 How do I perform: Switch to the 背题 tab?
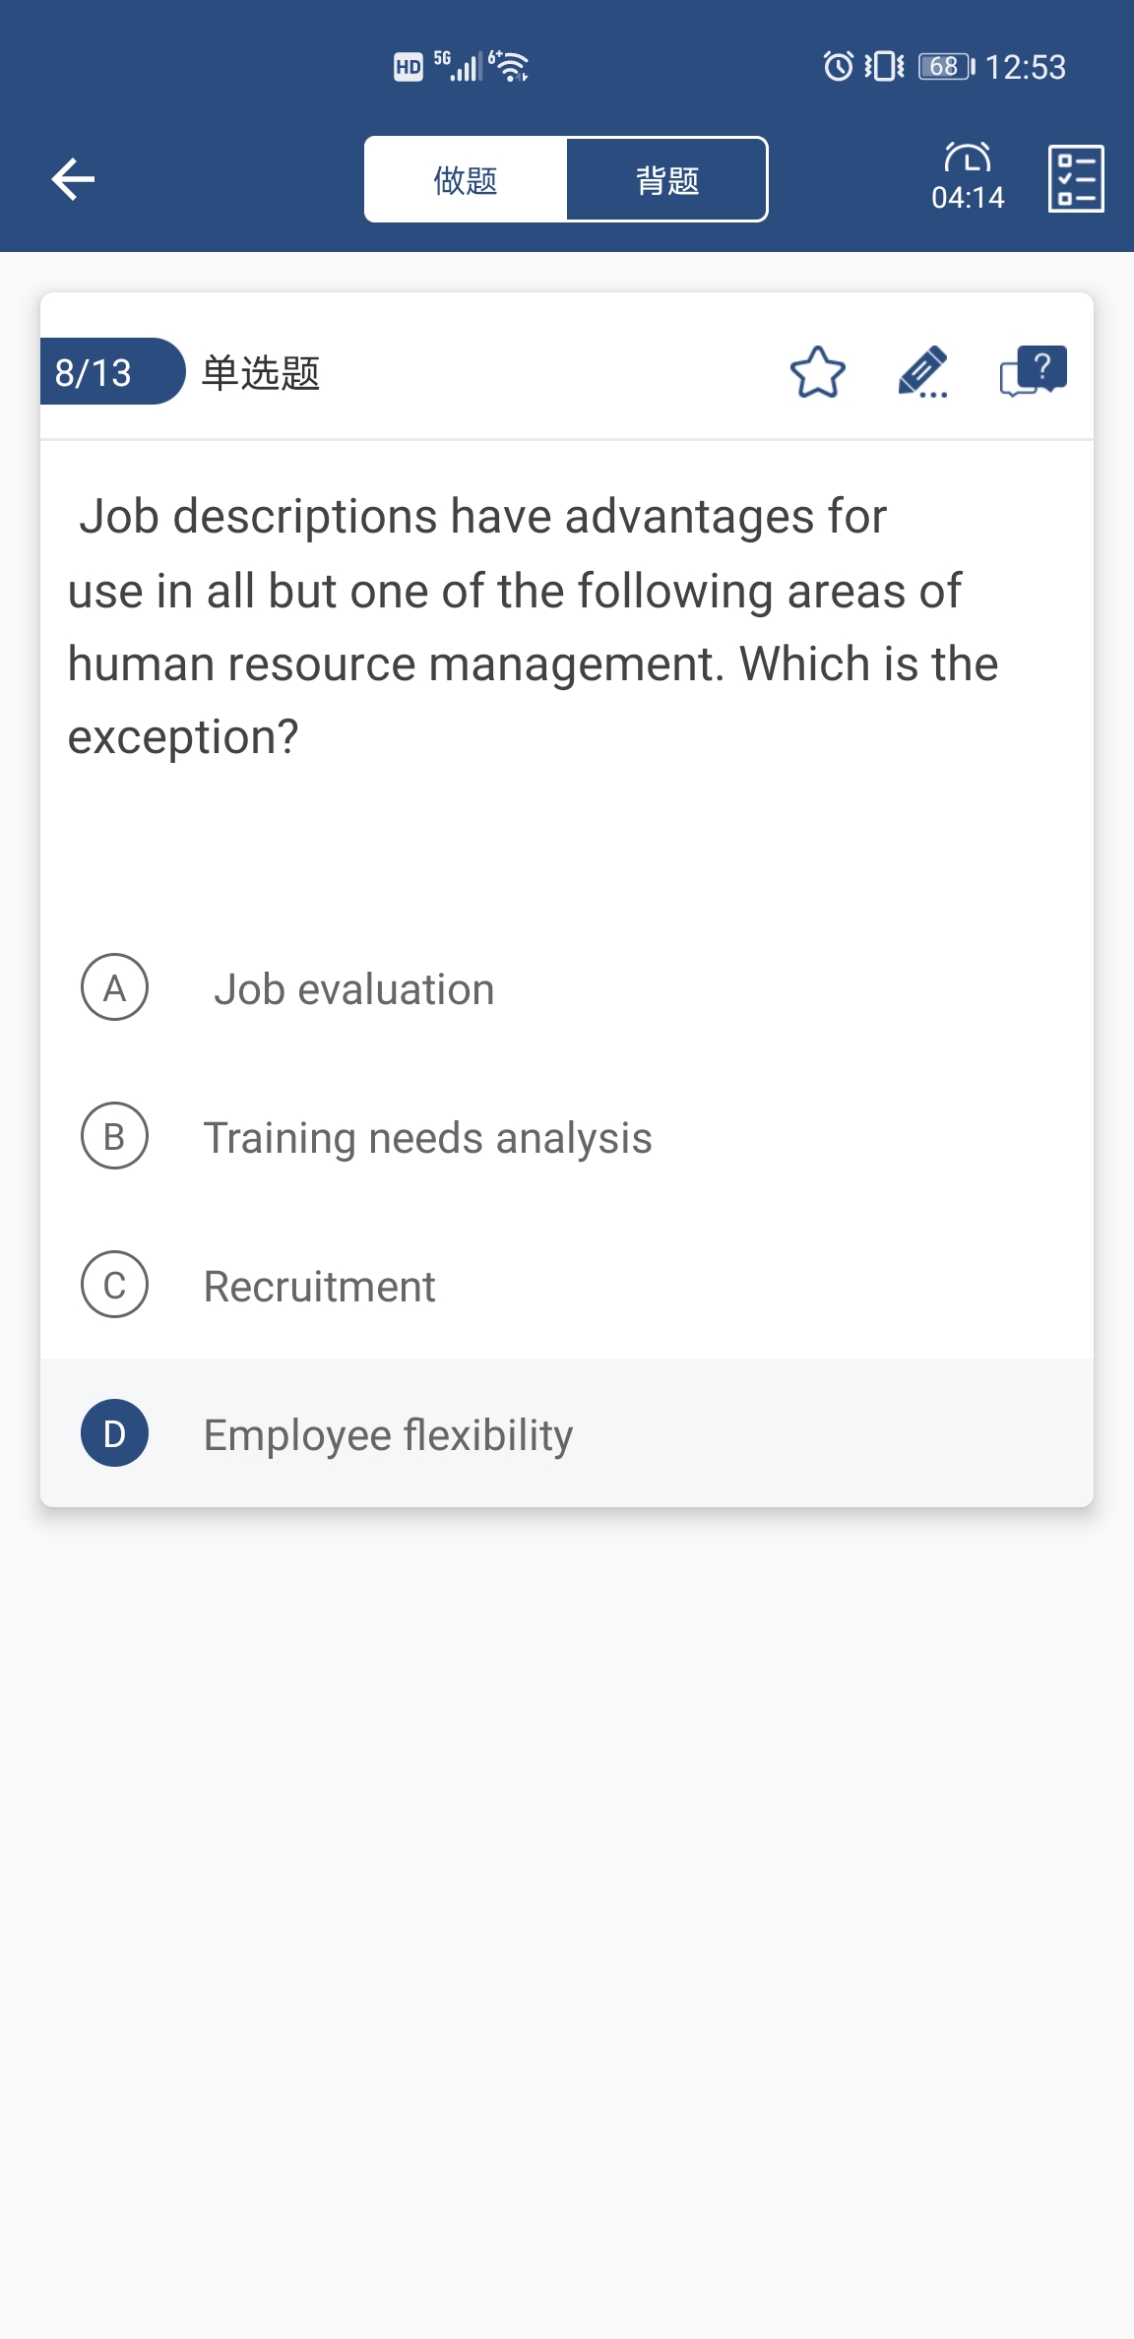point(667,180)
